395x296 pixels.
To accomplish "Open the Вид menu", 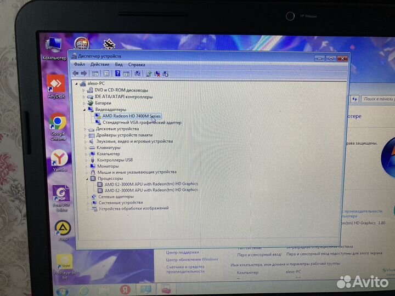I will (x=119, y=65).
